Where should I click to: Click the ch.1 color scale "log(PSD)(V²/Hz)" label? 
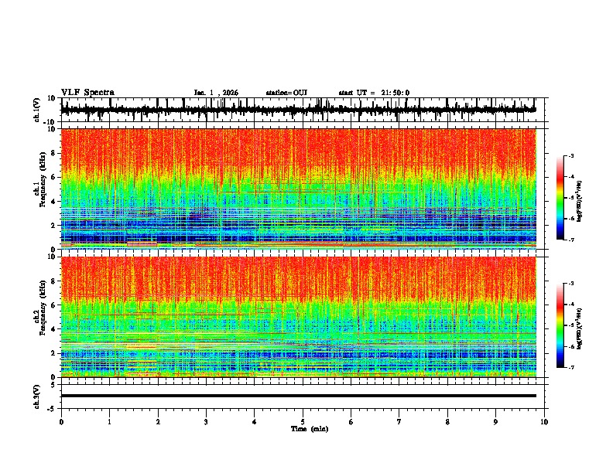coord(580,201)
